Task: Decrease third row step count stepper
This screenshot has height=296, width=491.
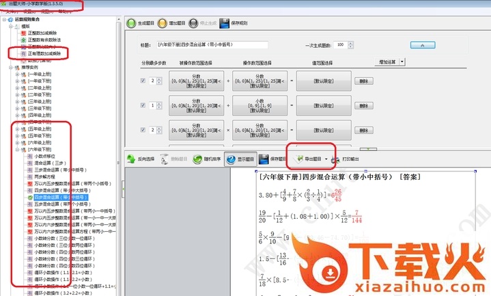Action: pos(159,132)
